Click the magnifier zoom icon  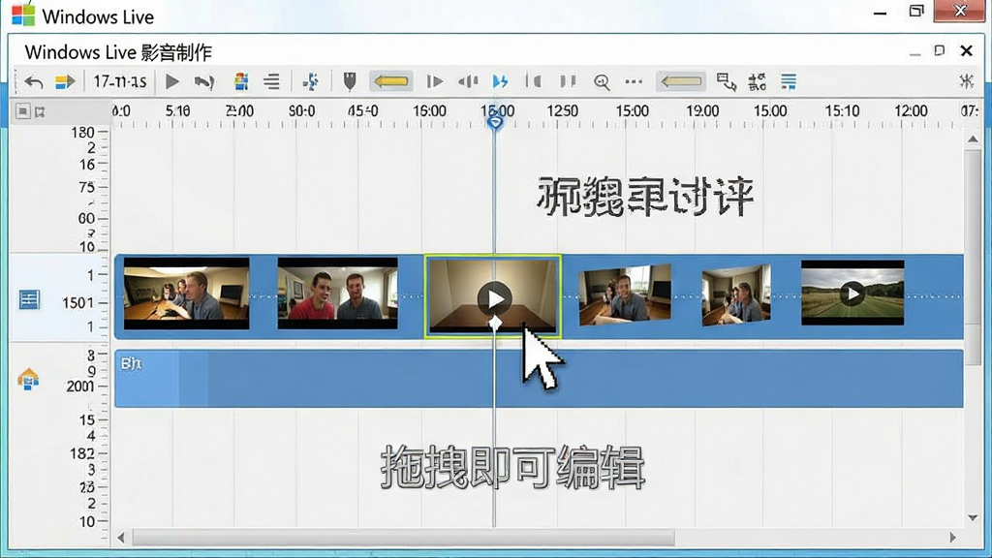tap(602, 82)
